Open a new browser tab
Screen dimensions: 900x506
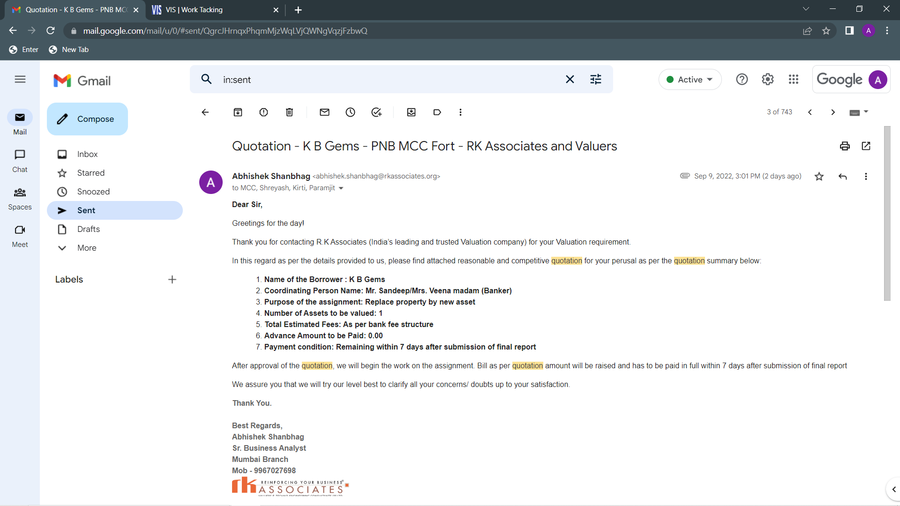298,10
